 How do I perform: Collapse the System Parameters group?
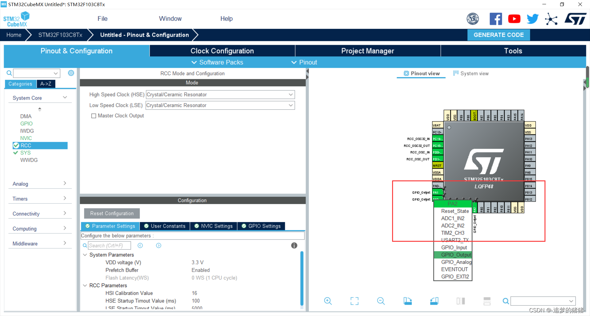click(x=85, y=255)
